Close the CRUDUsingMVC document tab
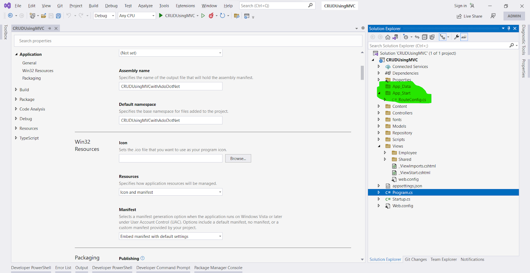Image resolution: width=530 pixels, height=273 pixels. (56, 29)
